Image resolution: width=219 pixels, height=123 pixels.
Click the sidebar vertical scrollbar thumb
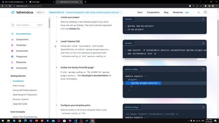(x=49, y=24)
